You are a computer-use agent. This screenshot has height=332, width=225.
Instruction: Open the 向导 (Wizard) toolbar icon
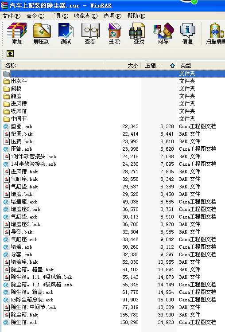pos(163,31)
